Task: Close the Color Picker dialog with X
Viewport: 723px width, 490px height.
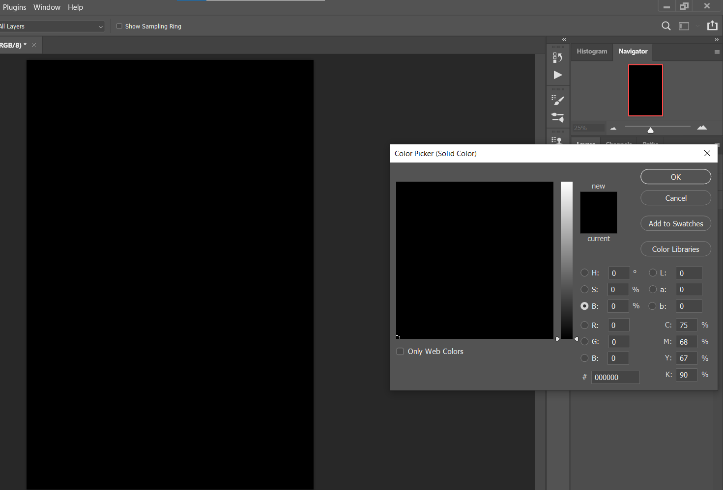Action: pos(707,153)
